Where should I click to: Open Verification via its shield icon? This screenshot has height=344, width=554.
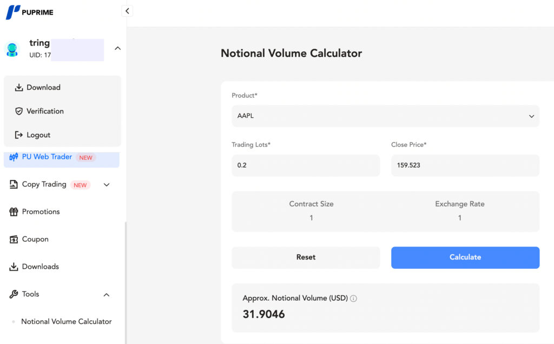(x=20, y=111)
